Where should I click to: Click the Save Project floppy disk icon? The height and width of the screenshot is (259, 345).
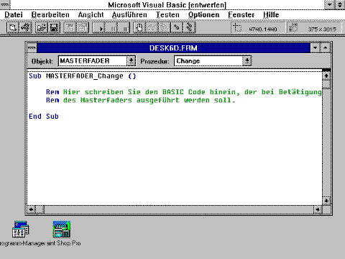tap(55, 27)
